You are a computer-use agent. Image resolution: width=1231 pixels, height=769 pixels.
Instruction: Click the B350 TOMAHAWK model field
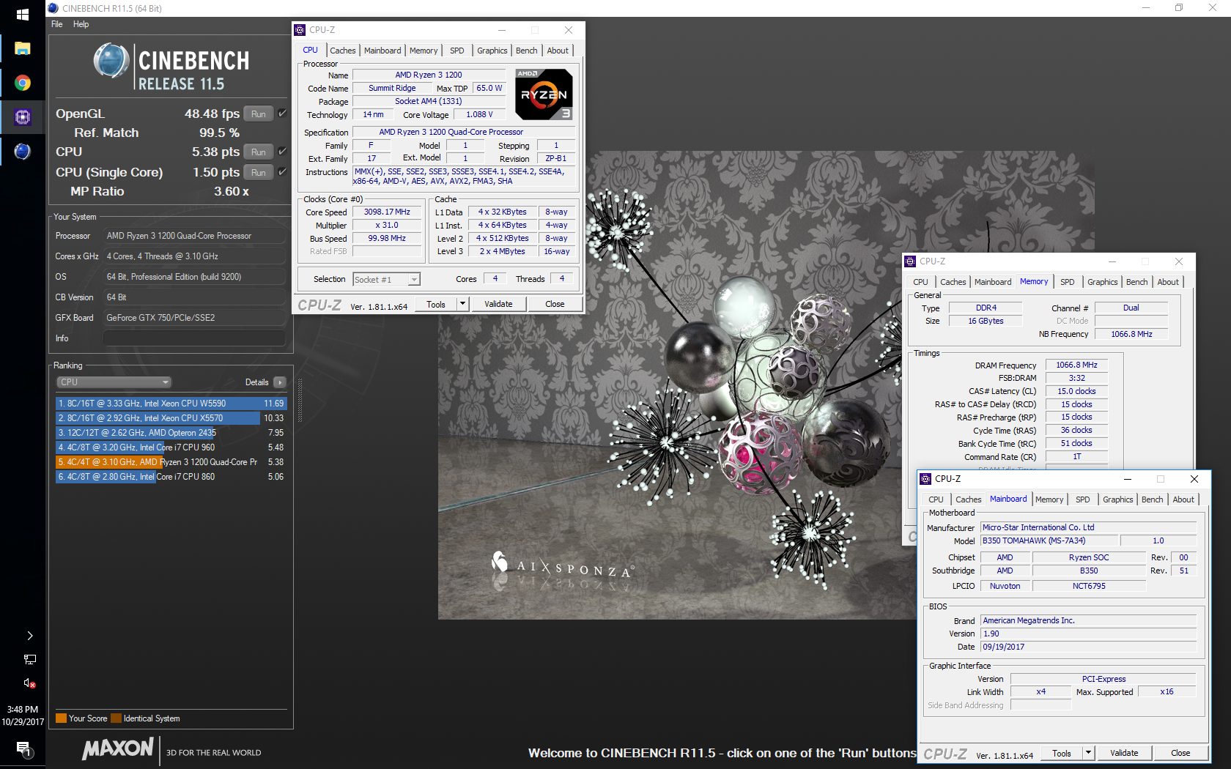pos(1049,541)
